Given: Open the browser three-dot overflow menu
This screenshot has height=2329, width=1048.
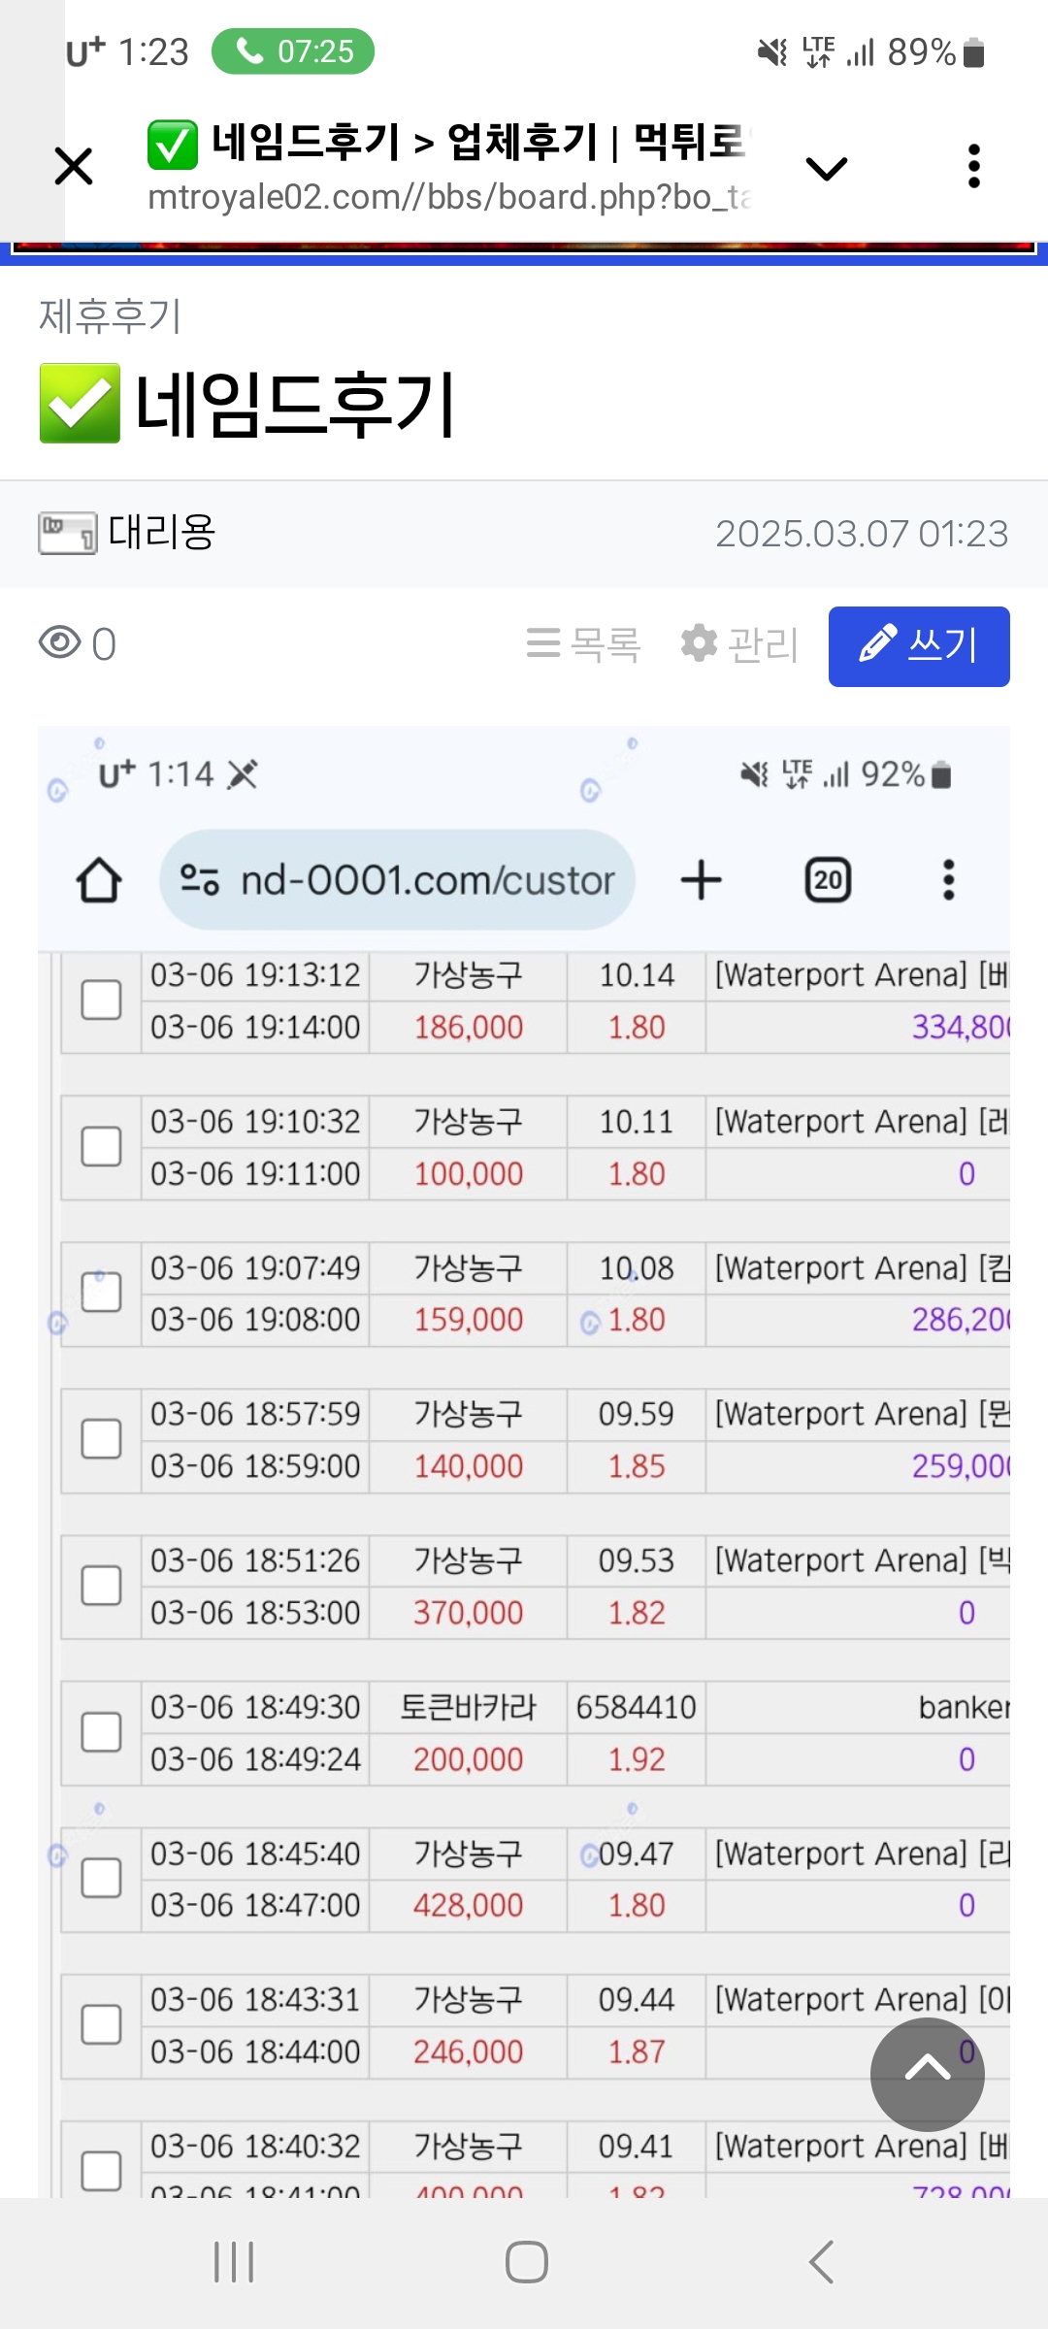Looking at the screenshot, I should coord(974,166).
